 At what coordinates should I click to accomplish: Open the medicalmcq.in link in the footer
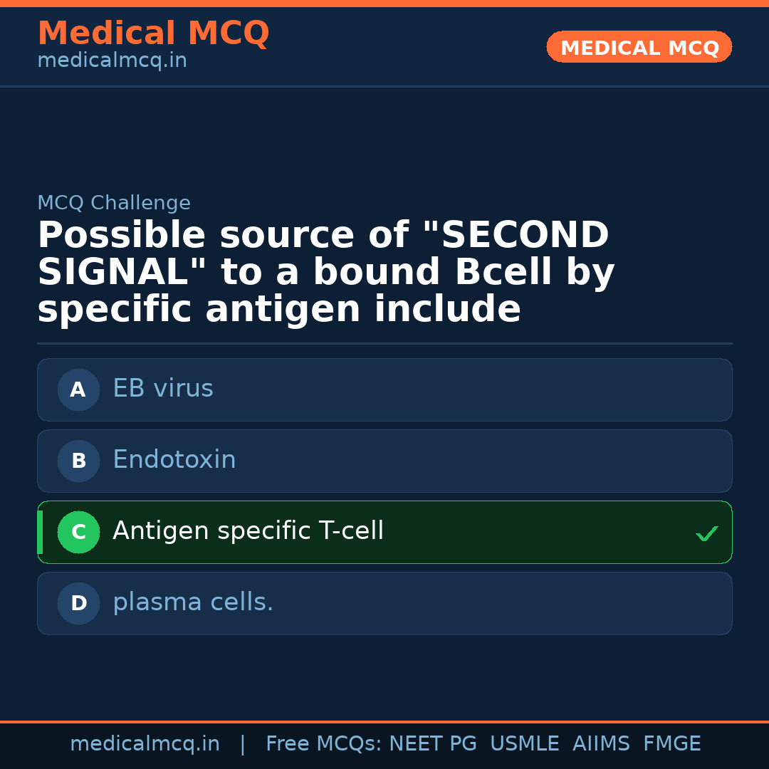click(145, 744)
